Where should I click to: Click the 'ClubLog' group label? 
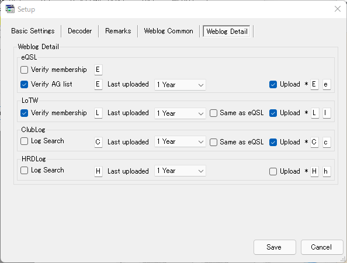click(x=33, y=130)
